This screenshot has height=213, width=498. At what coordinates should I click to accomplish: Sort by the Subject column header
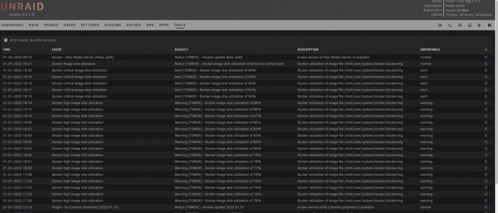[181, 50]
